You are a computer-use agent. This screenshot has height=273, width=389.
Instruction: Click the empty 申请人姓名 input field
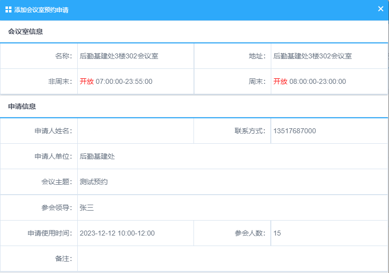135,131
